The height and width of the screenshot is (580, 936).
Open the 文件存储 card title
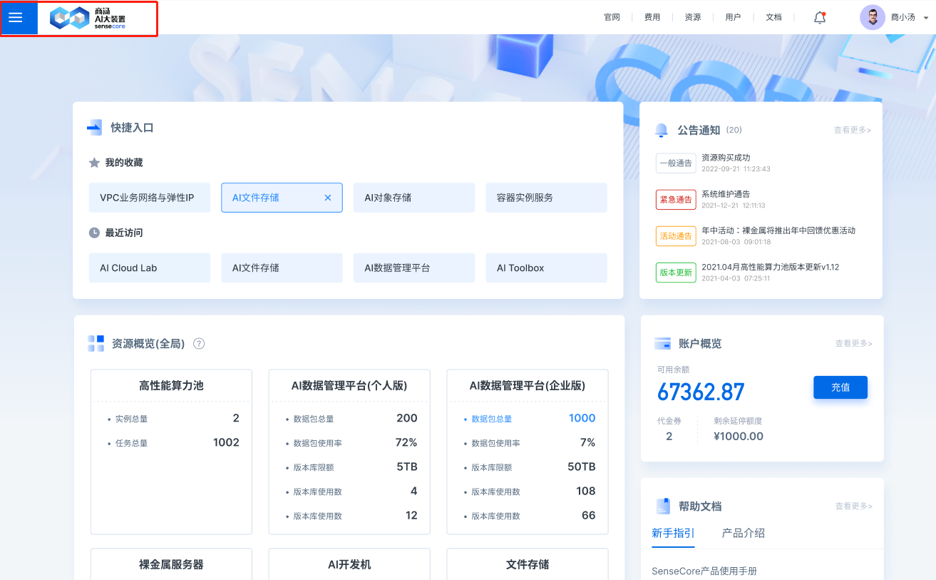[x=528, y=564]
